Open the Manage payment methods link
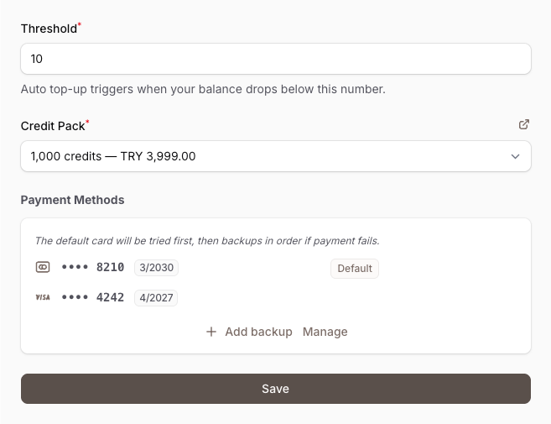The height and width of the screenshot is (424, 551). point(325,332)
